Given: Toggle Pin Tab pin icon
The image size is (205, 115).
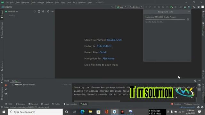Looking at the screenshot, I should tap(6, 89).
